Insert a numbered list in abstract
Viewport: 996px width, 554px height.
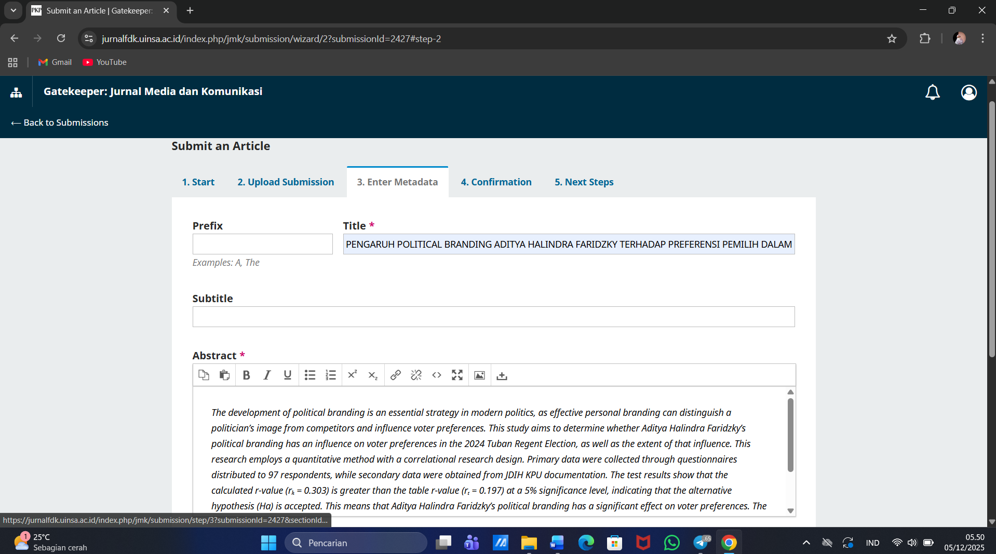click(x=331, y=375)
